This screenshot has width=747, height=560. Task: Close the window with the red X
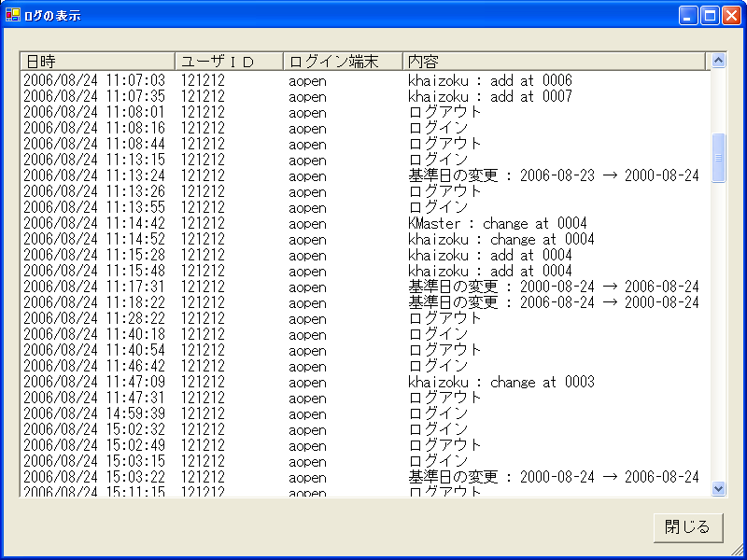[x=730, y=15]
